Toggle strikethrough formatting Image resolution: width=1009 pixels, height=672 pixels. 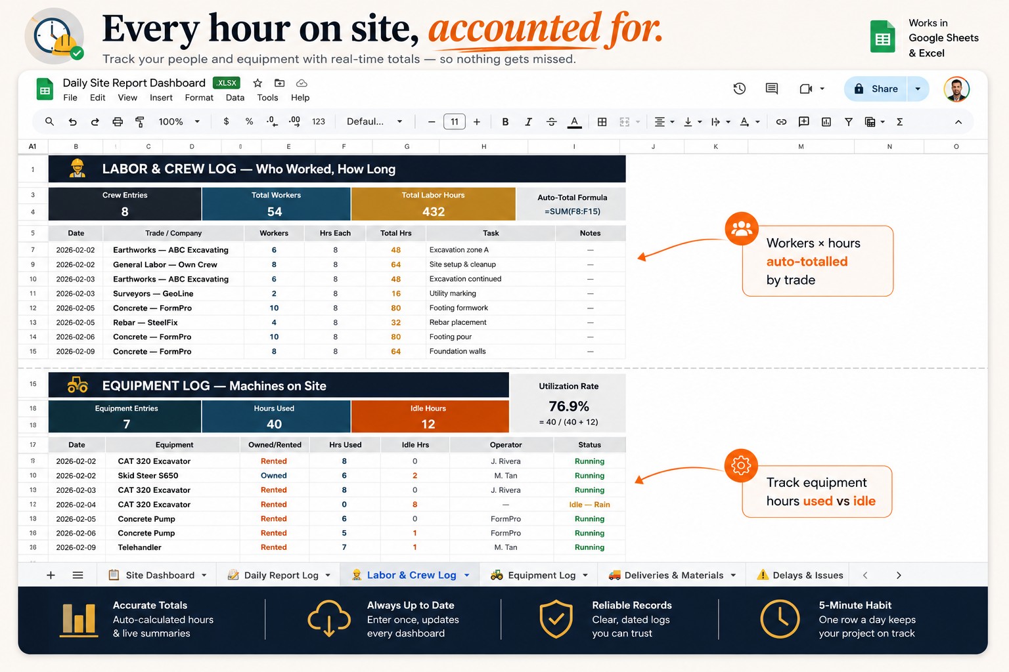click(x=551, y=121)
